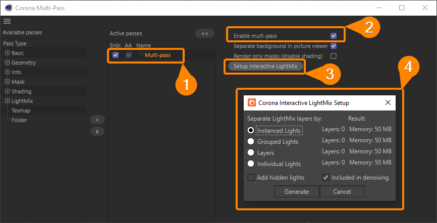The image size is (437, 223).
Task: Click the << collapse button
Action: [x=204, y=33]
